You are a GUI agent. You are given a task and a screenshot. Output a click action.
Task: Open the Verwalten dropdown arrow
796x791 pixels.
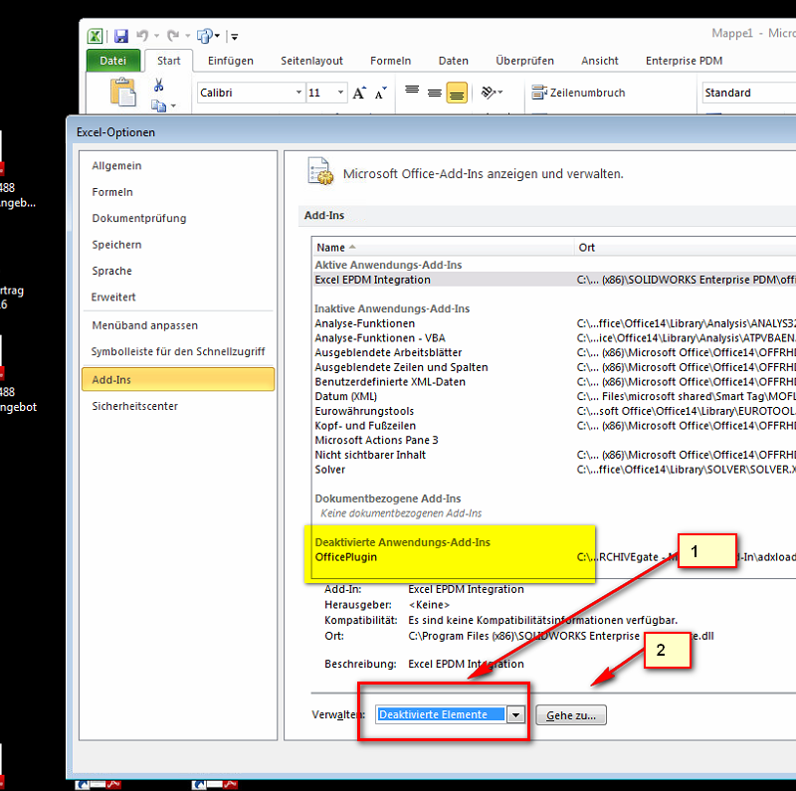pos(515,714)
